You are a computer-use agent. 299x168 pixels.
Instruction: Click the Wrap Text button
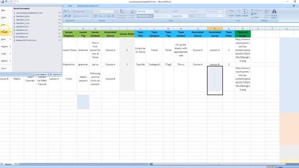(78, 11)
